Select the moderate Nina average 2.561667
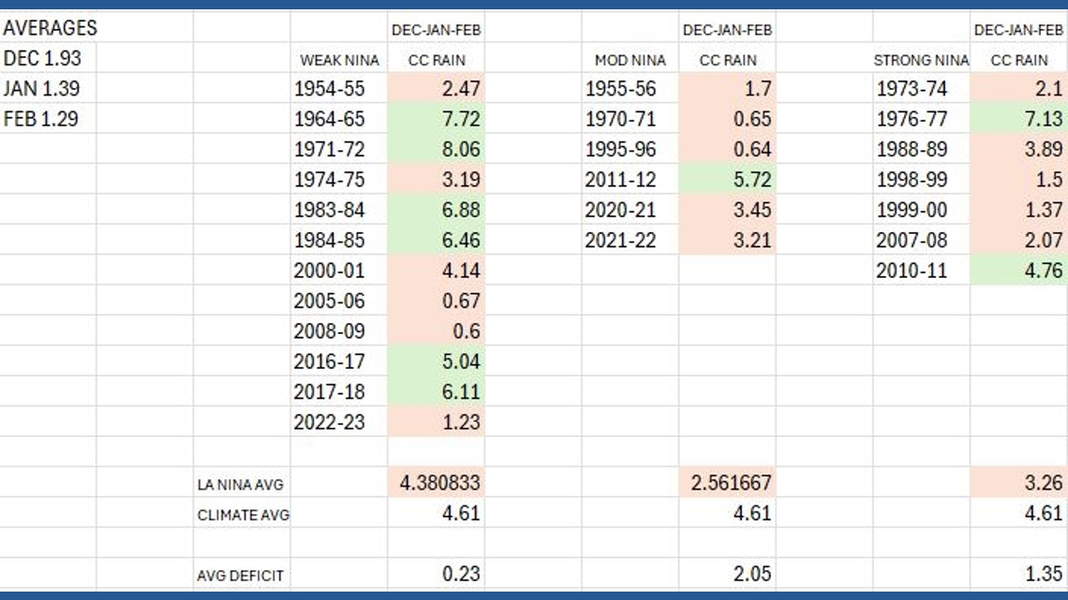This screenshot has height=600, width=1068. [727, 483]
